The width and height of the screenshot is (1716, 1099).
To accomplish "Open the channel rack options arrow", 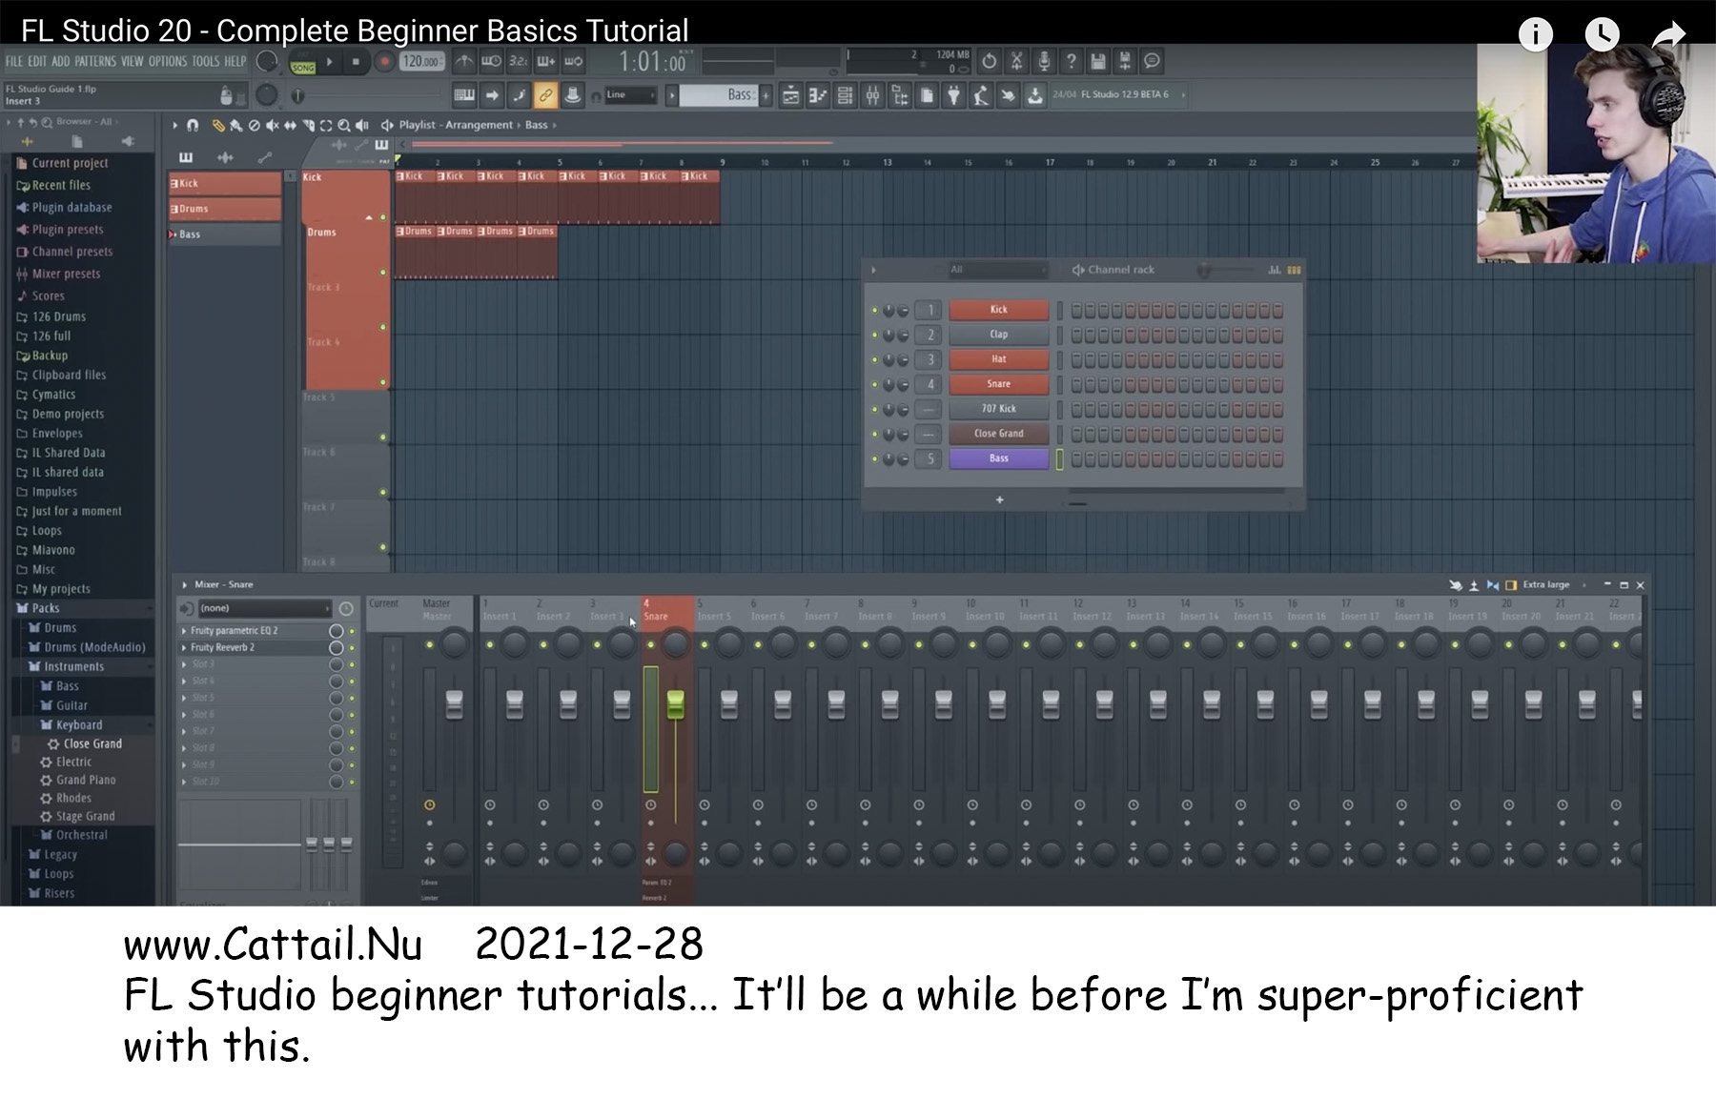I will pos(873,270).
